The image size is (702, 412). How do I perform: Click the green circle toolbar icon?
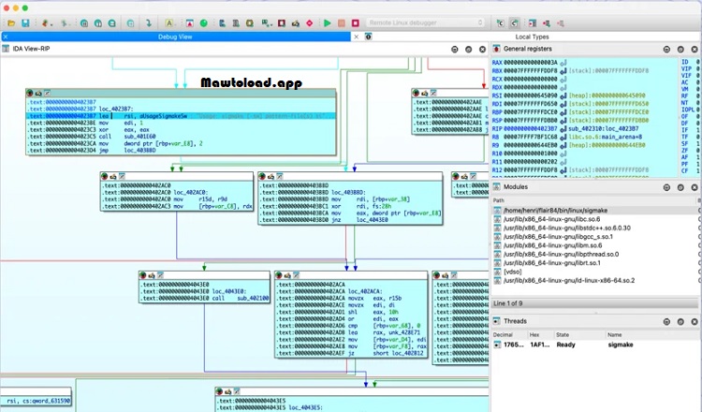(x=204, y=22)
